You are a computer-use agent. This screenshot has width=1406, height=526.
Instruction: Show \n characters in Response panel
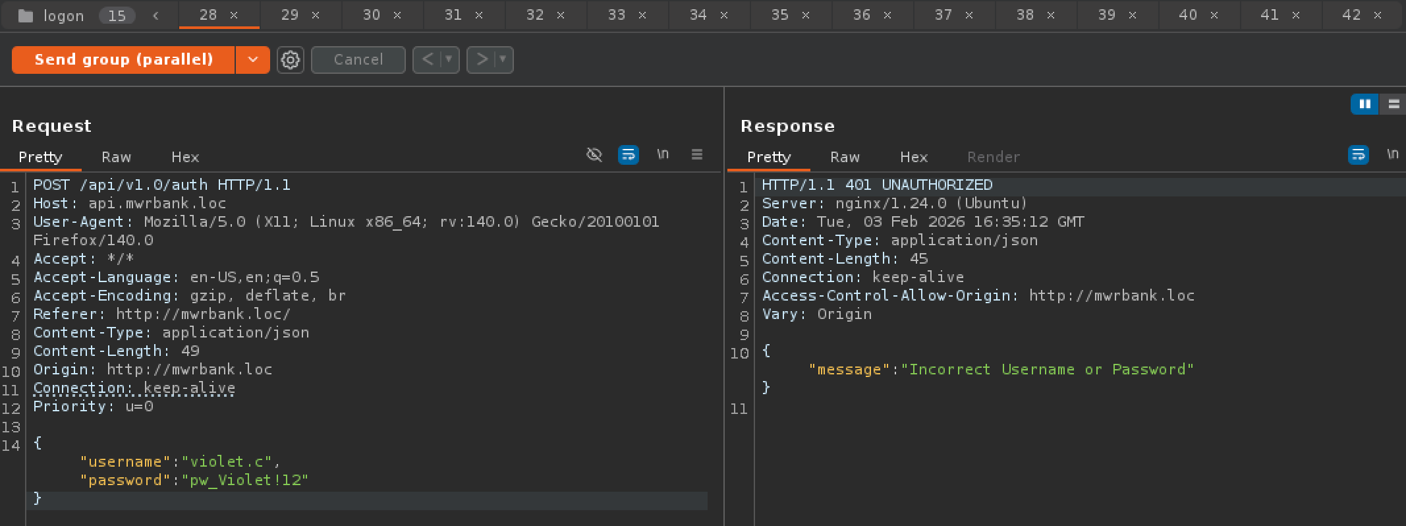1392,154
